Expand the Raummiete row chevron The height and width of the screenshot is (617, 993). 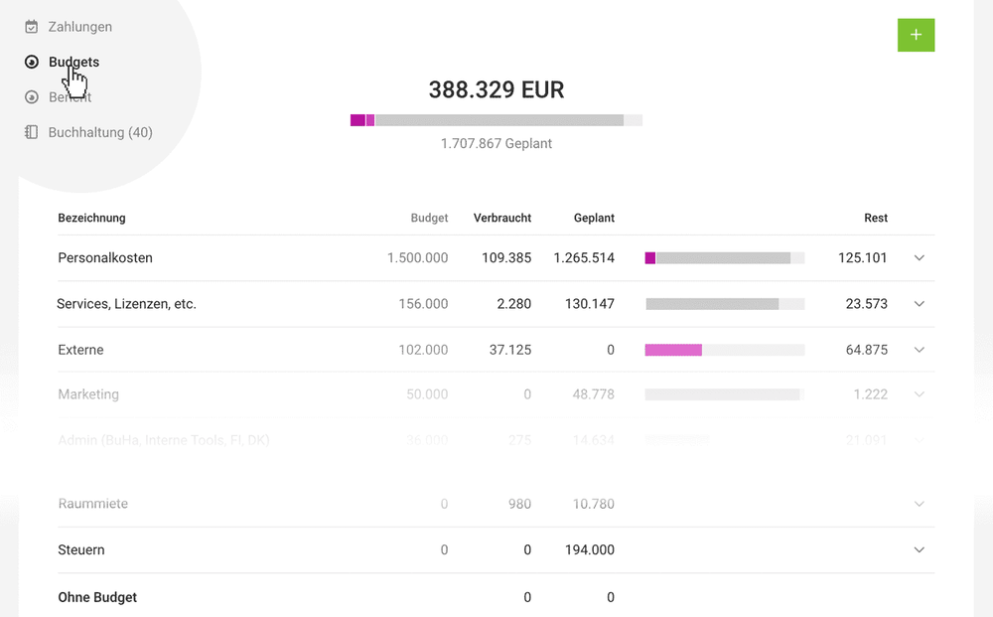pos(920,504)
